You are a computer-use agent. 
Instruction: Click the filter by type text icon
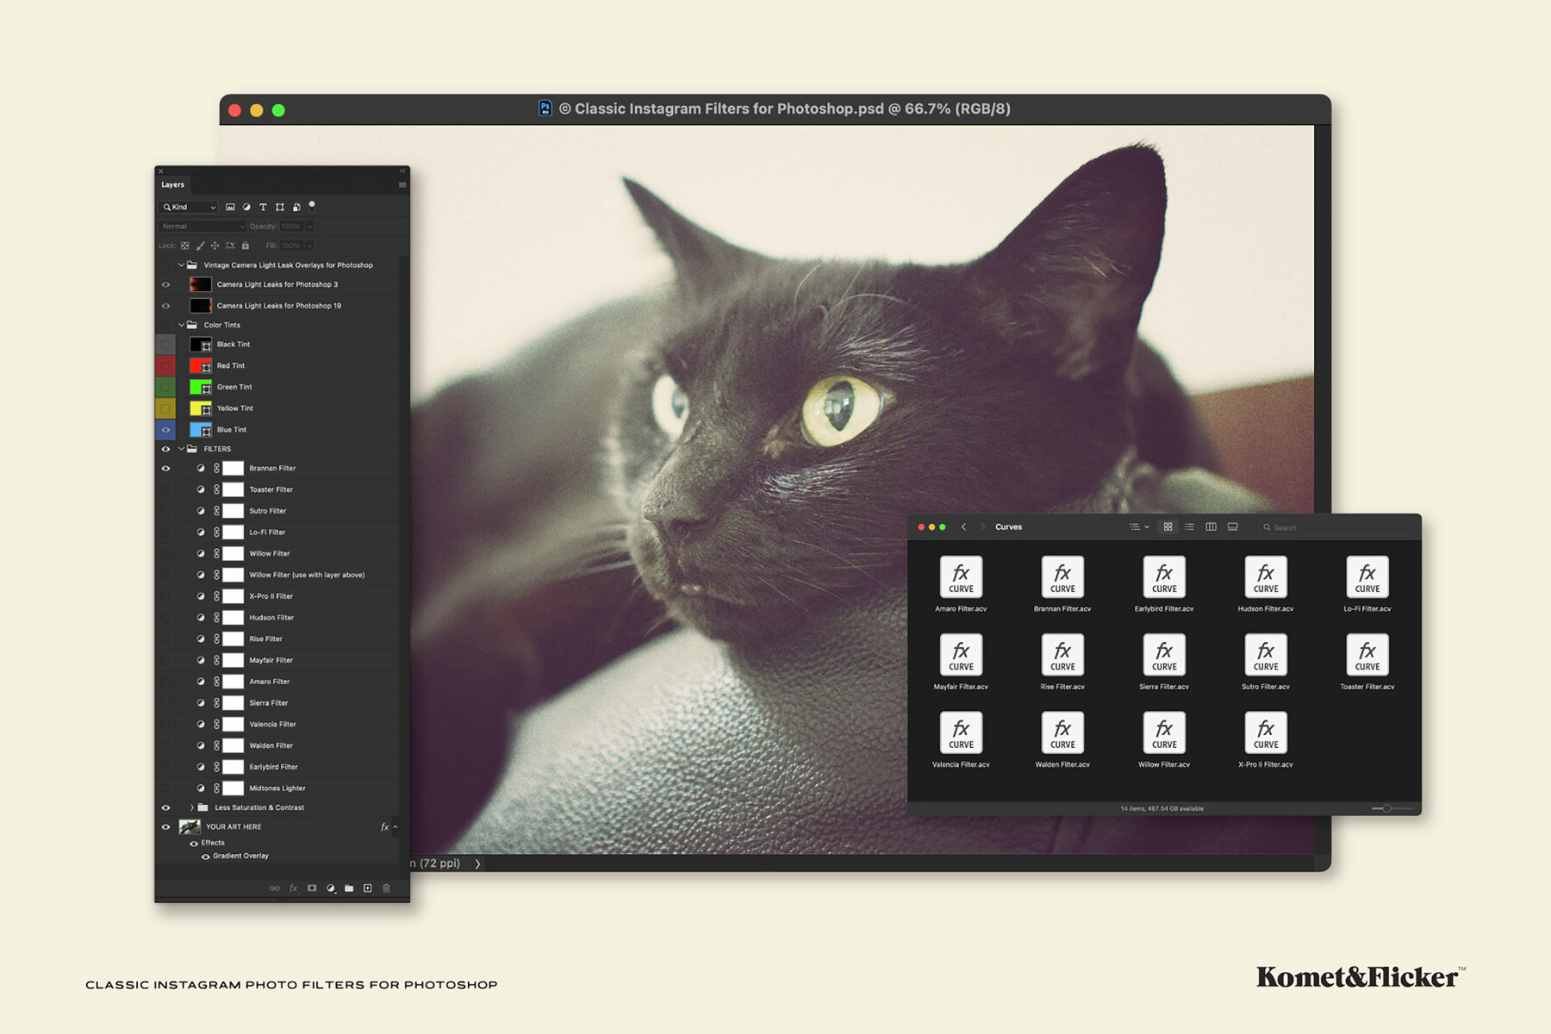pos(263,207)
